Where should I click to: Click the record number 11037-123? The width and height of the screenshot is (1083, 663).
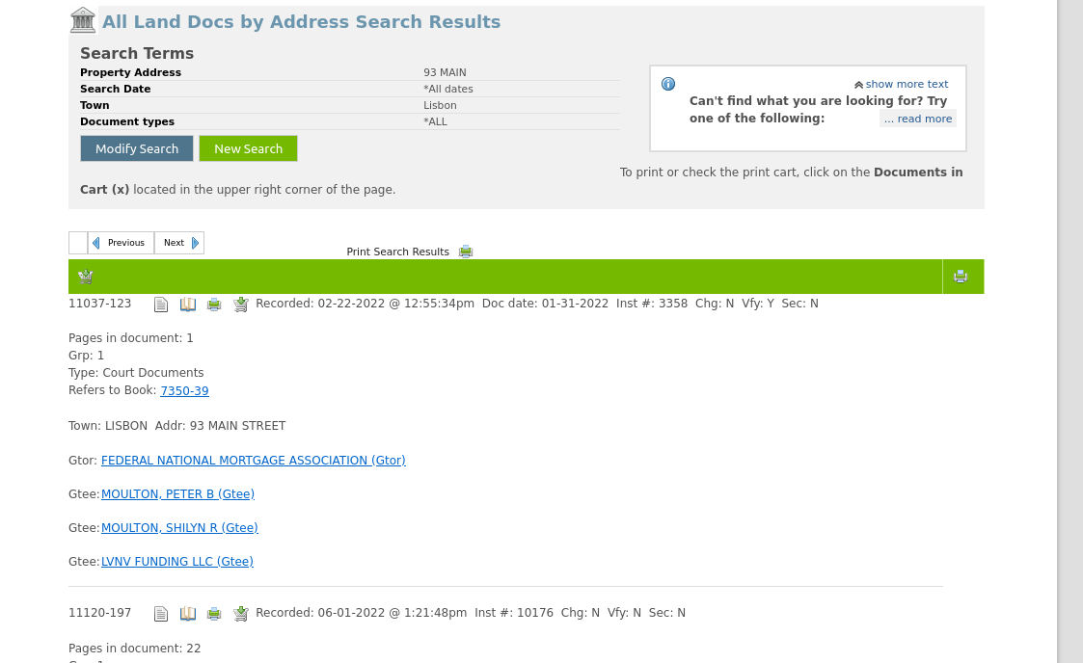point(99,304)
